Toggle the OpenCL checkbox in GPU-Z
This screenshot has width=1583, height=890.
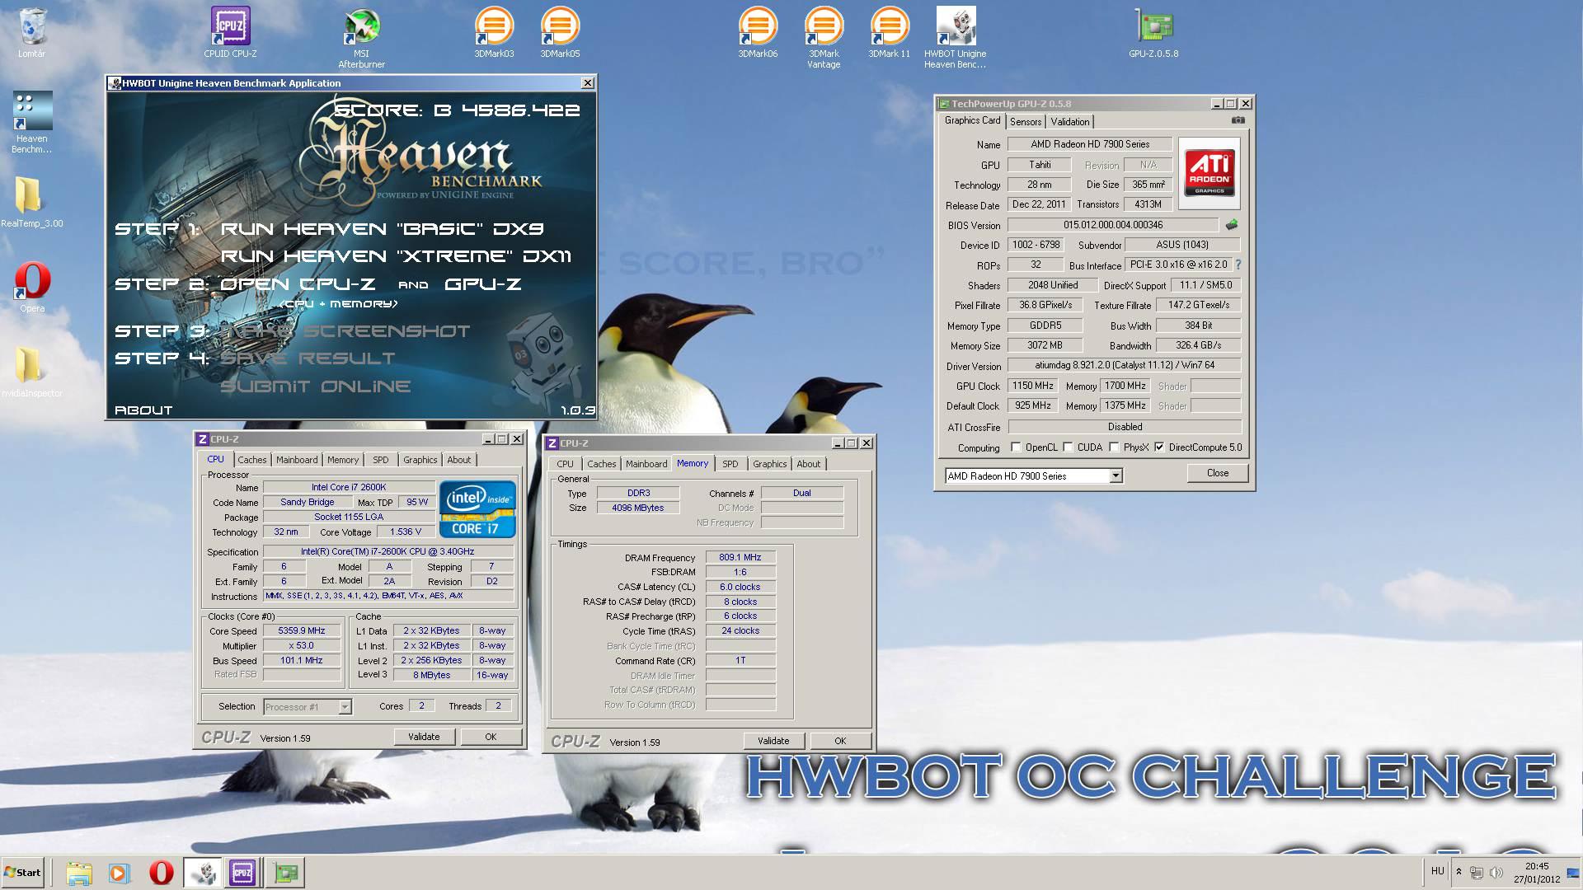[1016, 447]
